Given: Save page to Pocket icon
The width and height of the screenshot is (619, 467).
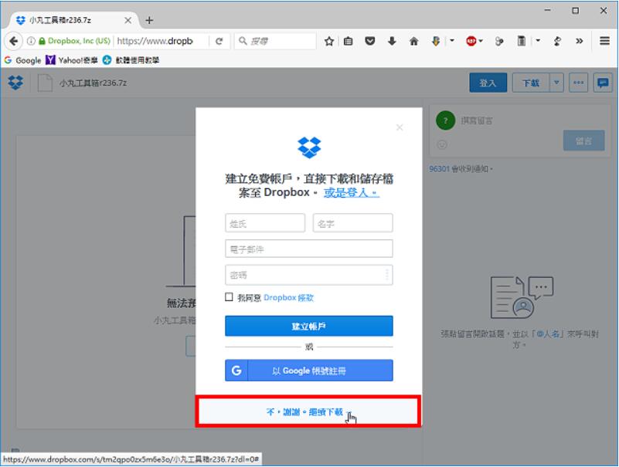Looking at the screenshot, I should pyautogui.click(x=370, y=41).
